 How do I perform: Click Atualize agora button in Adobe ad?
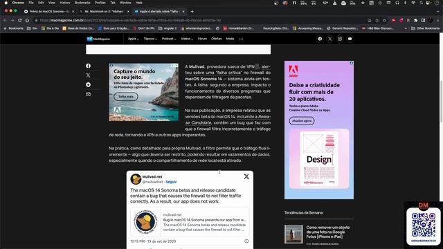(x=302, y=121)
